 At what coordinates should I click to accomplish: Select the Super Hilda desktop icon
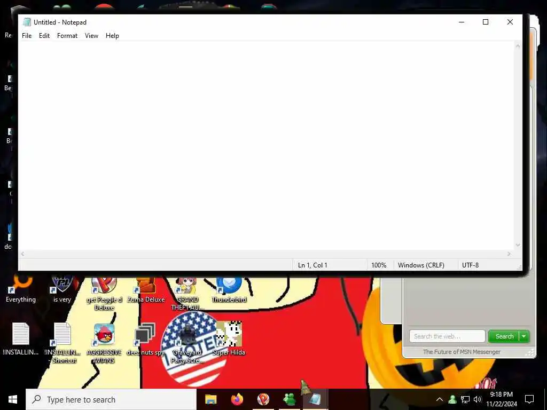coord(229,338)
